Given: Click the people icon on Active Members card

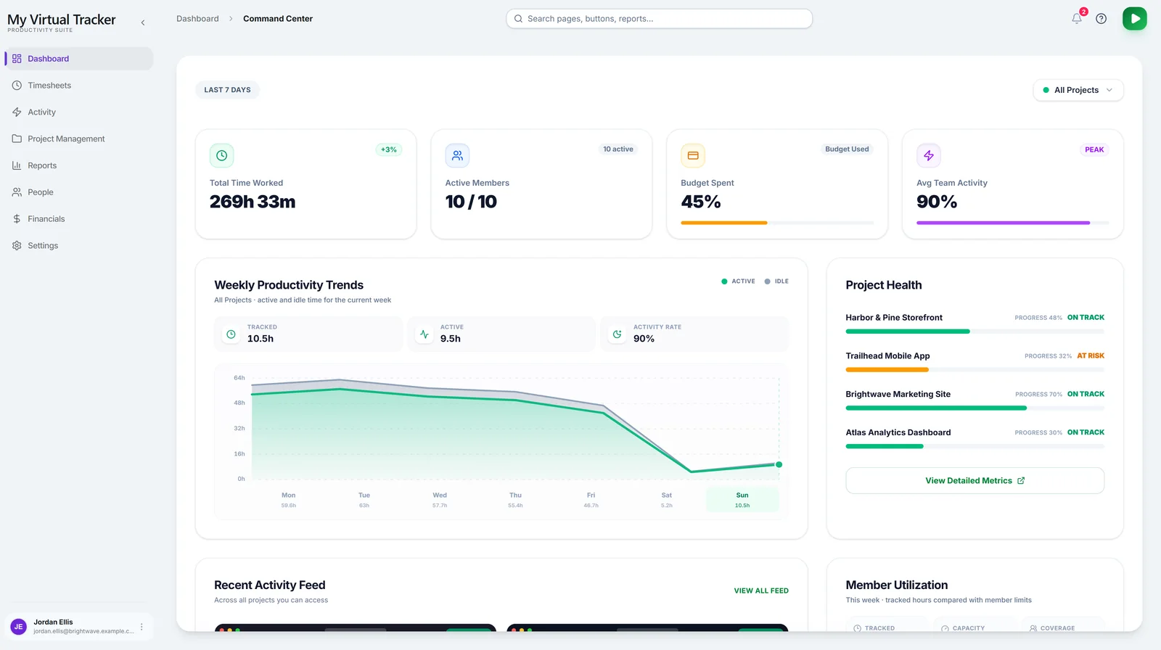Looking at the screenshot, I should click(457, 155).
